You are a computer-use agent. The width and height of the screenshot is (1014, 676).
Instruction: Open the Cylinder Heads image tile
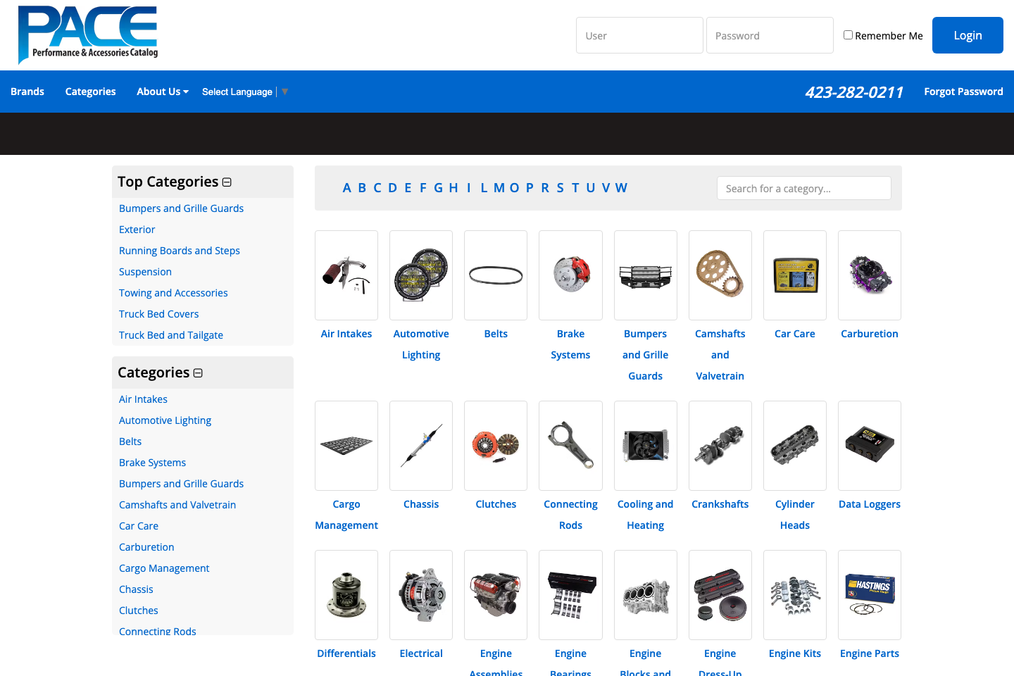[x=795, y=446]
